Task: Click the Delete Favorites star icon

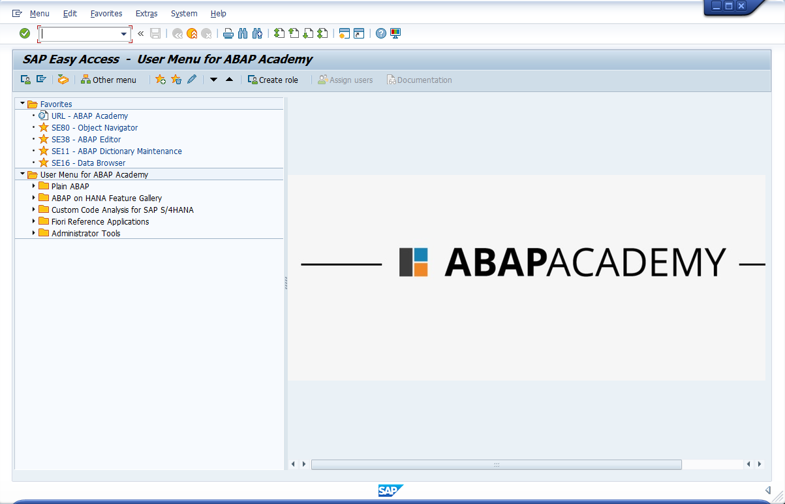Action: 176,80
